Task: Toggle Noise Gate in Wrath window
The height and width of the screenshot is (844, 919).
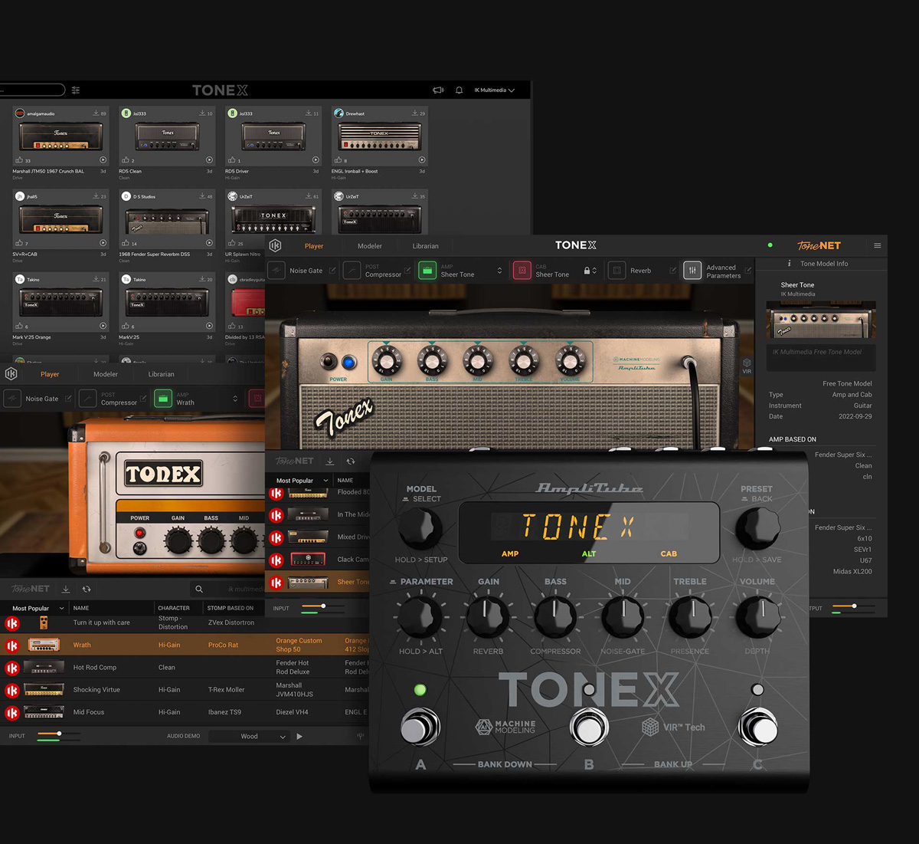Action: (12, 399)
